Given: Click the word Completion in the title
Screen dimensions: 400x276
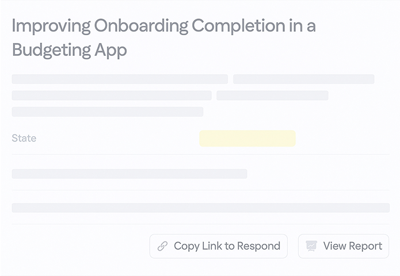Looking at the screenshot, I should point(238,26).
